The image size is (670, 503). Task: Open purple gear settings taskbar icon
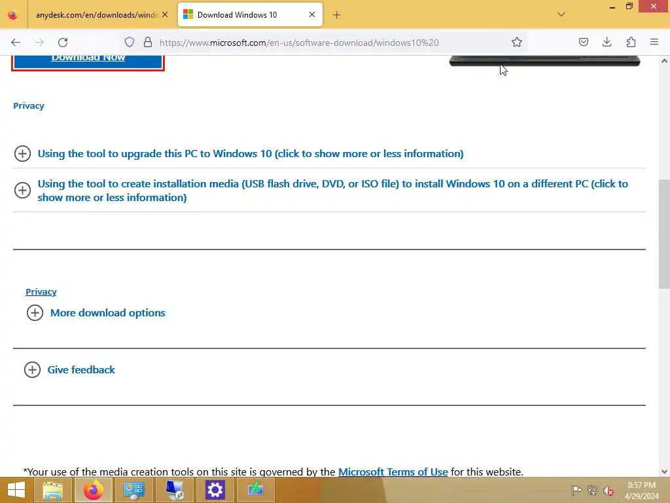pos(215,490)
